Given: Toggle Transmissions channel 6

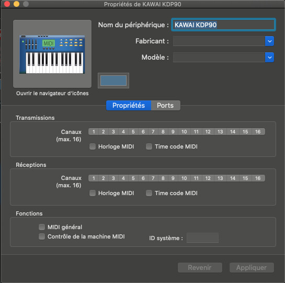Looking at the screenshot, I should 143,132.
